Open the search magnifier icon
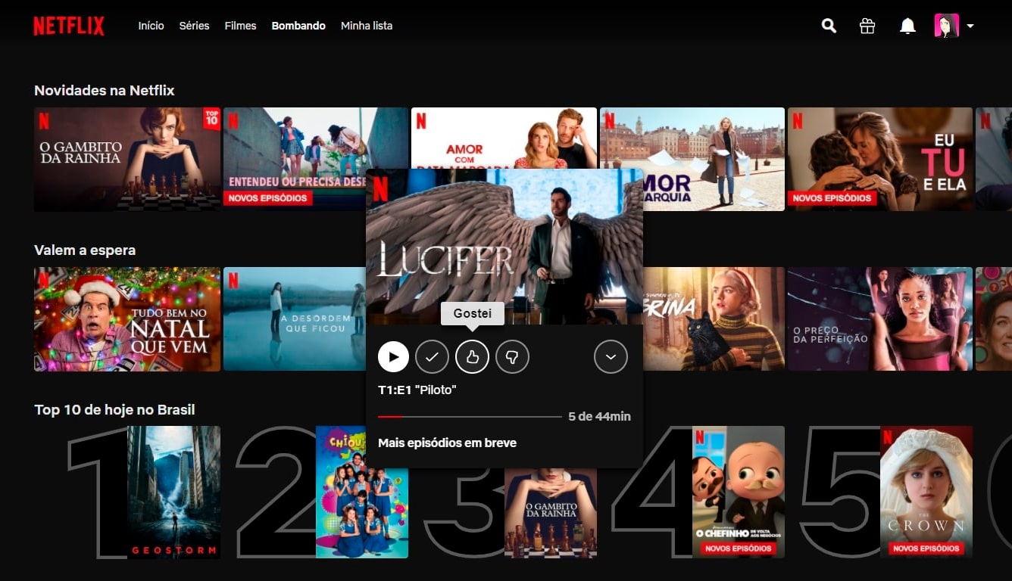 (x=829, y=26)
